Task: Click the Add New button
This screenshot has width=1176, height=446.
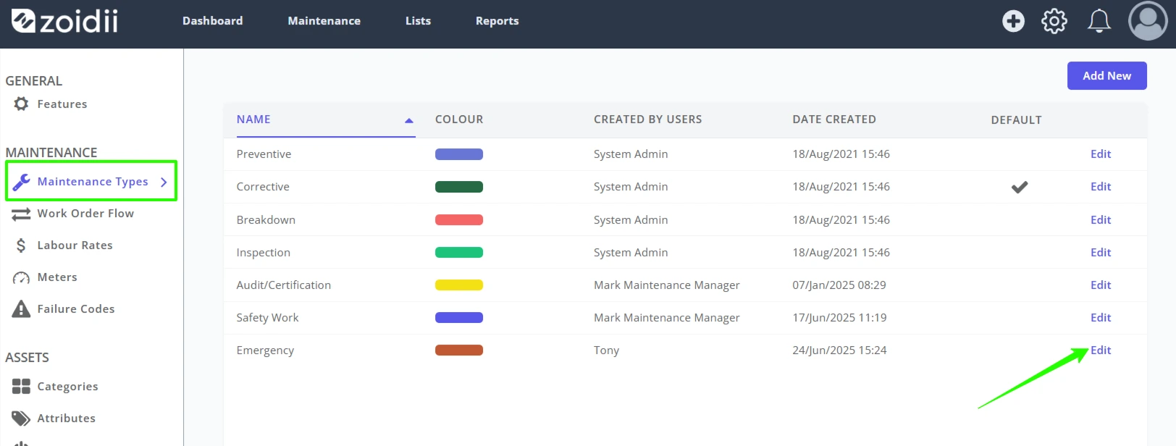Action: coord(1106,76)
